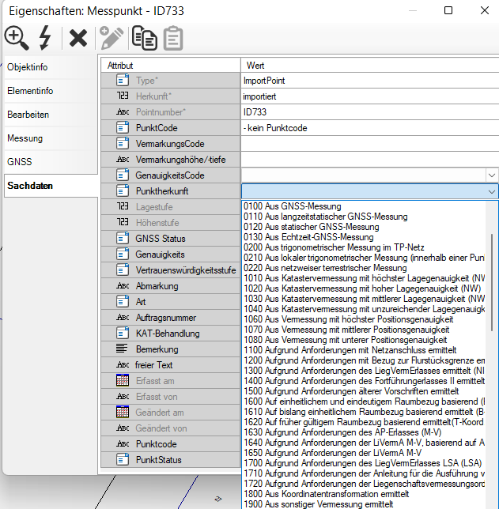Click the list icon beside PunktCode attribute
The image size is (499, 509).
(x=123, y=128)
